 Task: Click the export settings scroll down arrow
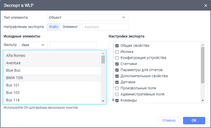click(203, 100)
